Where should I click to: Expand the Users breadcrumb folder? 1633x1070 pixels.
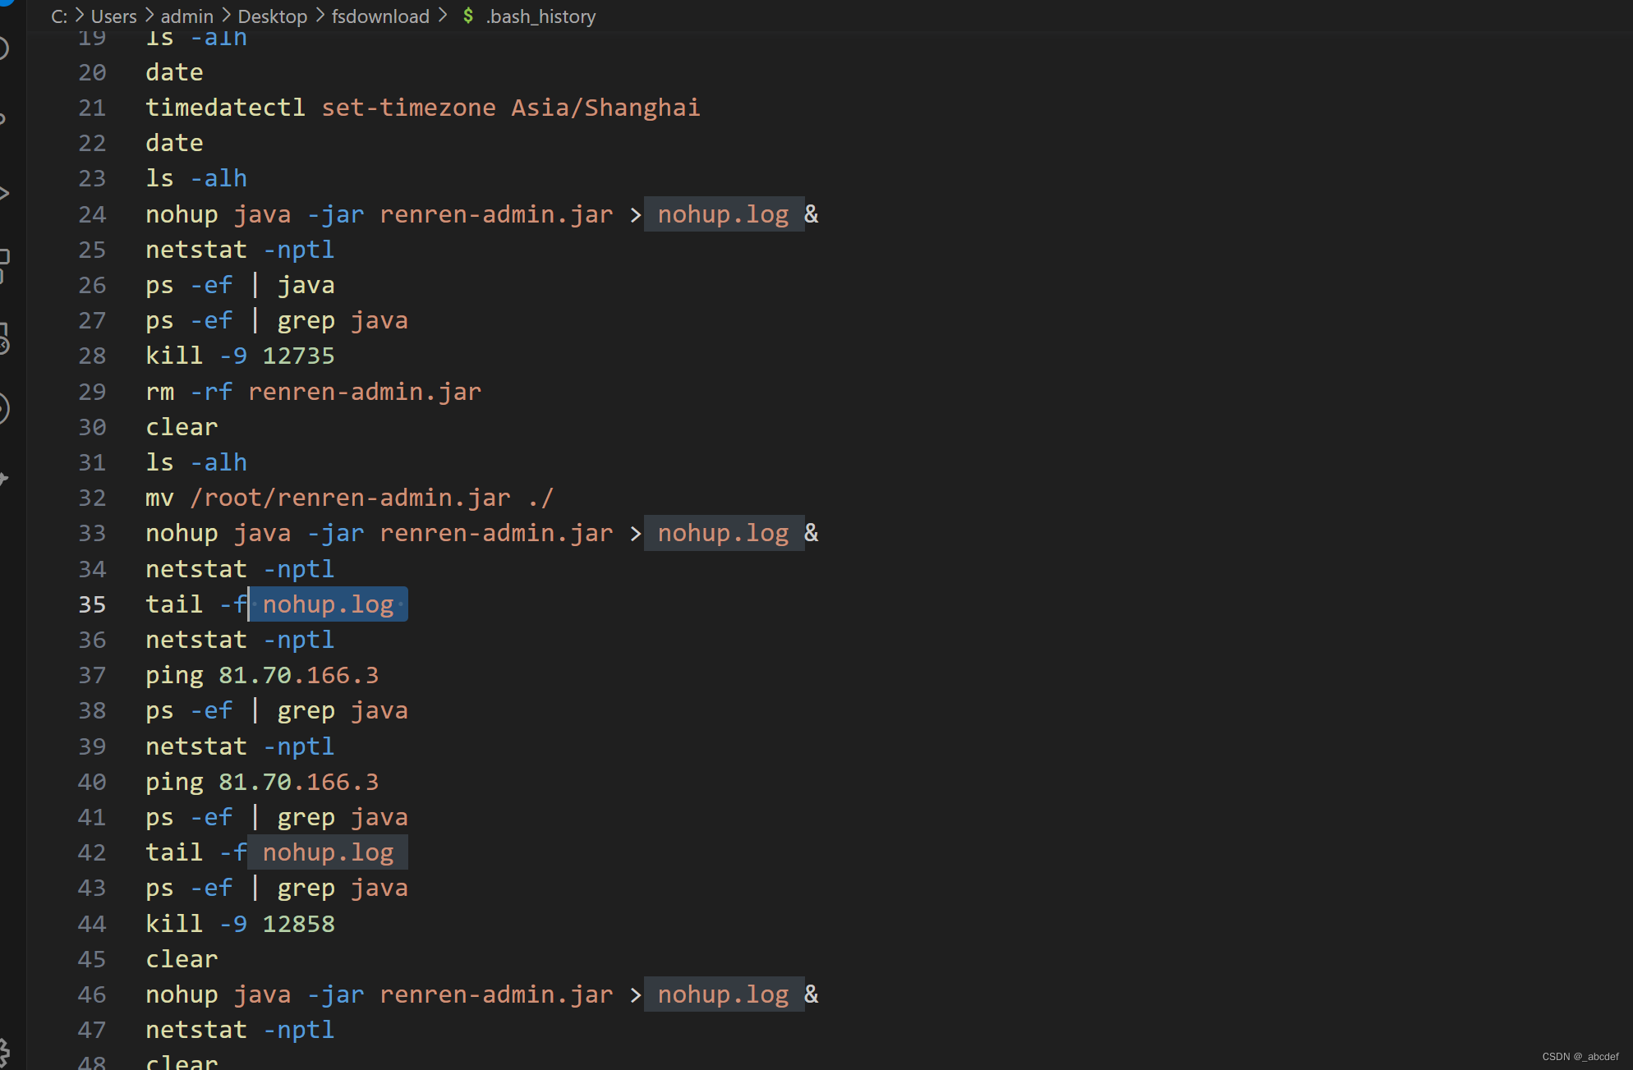coord(113,16)
